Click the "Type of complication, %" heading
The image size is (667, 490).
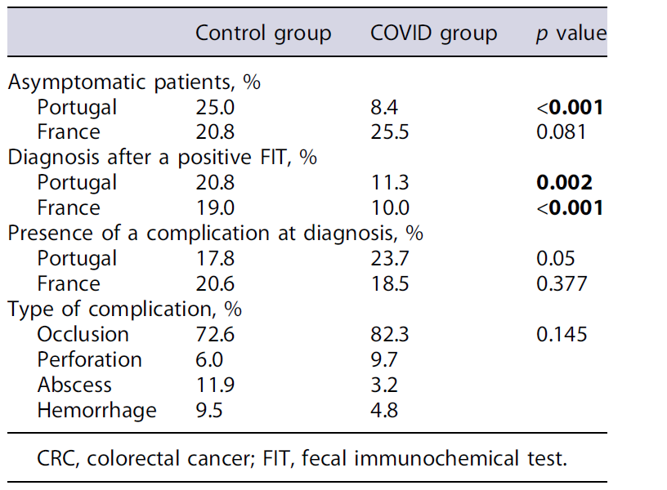[x=125, y=309]
